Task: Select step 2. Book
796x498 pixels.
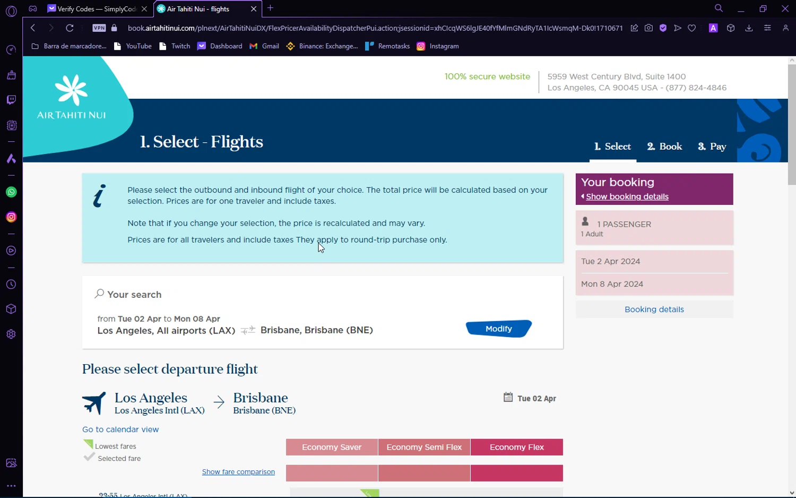Action: tap(664, 147)
